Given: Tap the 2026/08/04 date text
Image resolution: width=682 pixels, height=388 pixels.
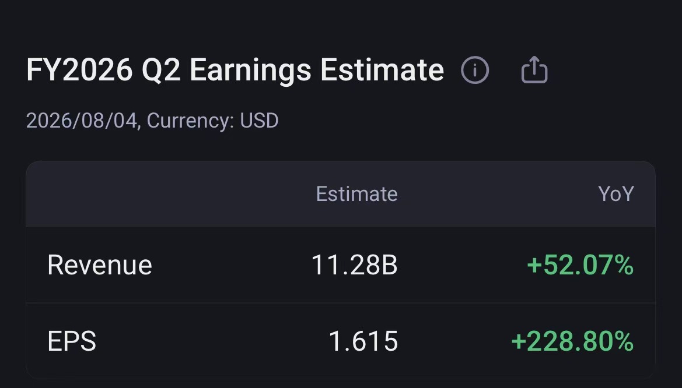Looking at the screenshot, I should click(x=82, y=121).
